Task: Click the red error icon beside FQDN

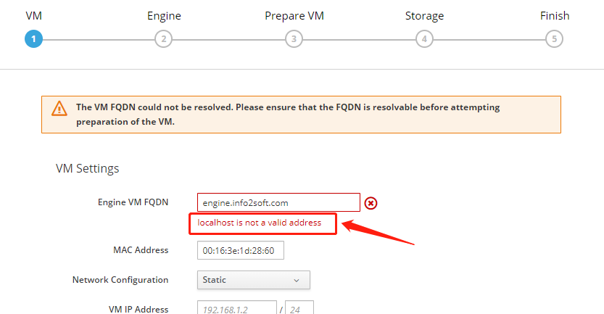Action: click(371, 203)
